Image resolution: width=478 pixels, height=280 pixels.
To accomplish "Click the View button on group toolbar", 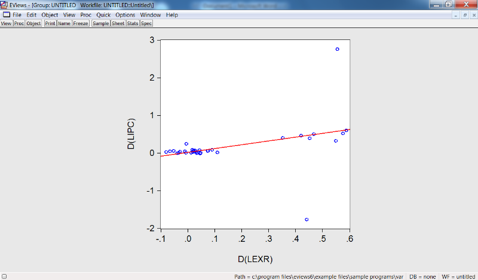I will [x=6, y=23].
